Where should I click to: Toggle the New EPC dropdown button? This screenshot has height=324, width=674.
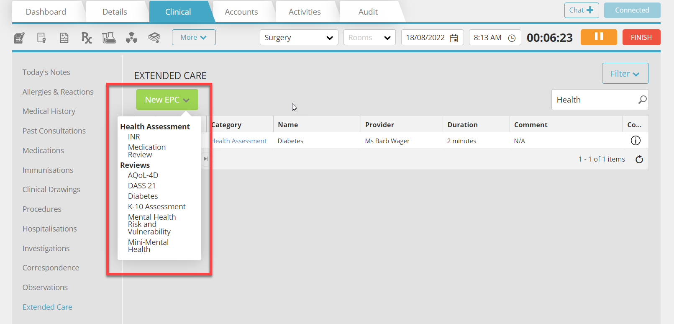[x=167, y=100]
